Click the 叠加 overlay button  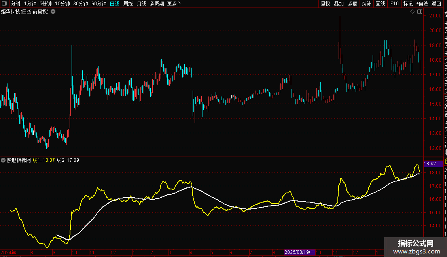(x=339, y=4)
